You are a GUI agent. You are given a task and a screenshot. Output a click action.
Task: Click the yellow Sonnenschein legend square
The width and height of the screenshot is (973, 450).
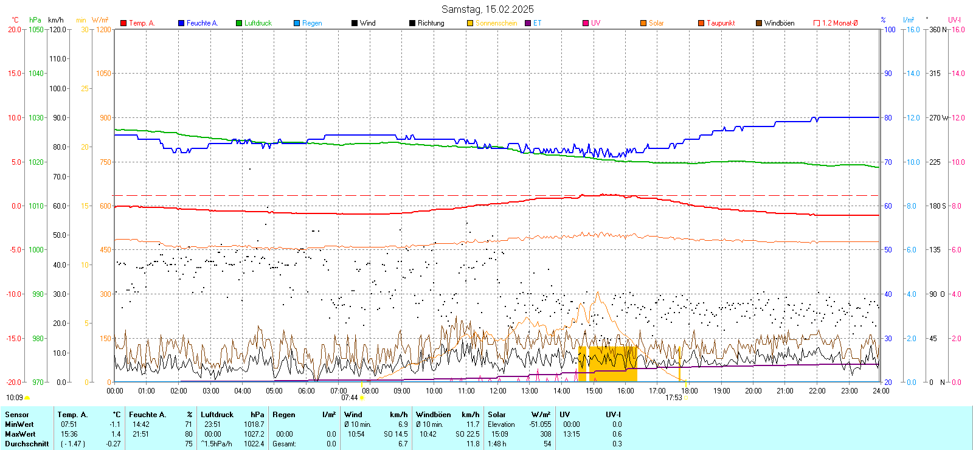point(470,23)
